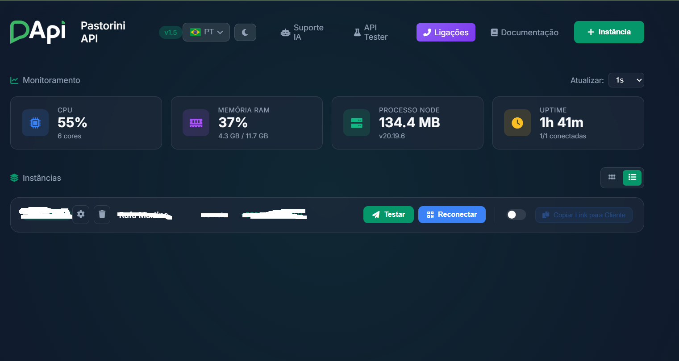679x361 pixels.
Task: Open instance settings gear icon
Action: [x=81, y=214]
